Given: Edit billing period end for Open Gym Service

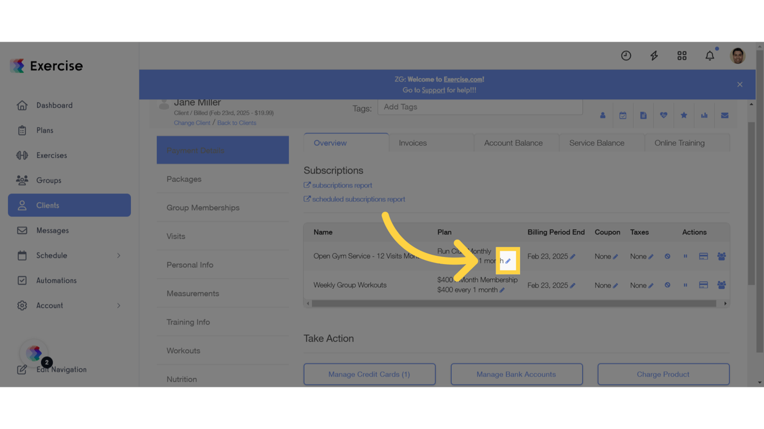Looking at the screenshot, I should (573, 256).
